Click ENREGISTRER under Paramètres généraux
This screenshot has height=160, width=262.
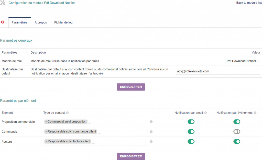pyautogui.click(x=131, y=87)
